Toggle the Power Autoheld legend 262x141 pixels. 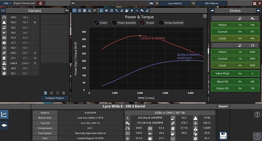click(x=124, y=23)
